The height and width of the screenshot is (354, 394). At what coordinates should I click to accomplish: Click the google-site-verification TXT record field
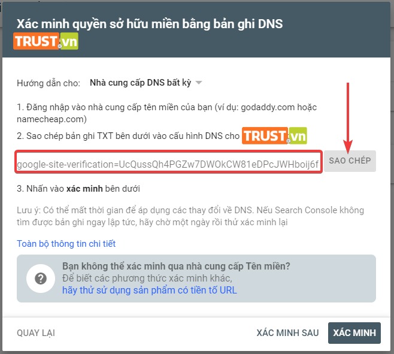click(x=168, y=162)
